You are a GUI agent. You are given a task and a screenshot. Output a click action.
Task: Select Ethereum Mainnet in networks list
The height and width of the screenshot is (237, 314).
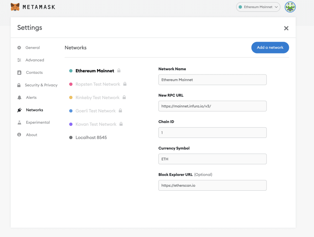[95, 71]
